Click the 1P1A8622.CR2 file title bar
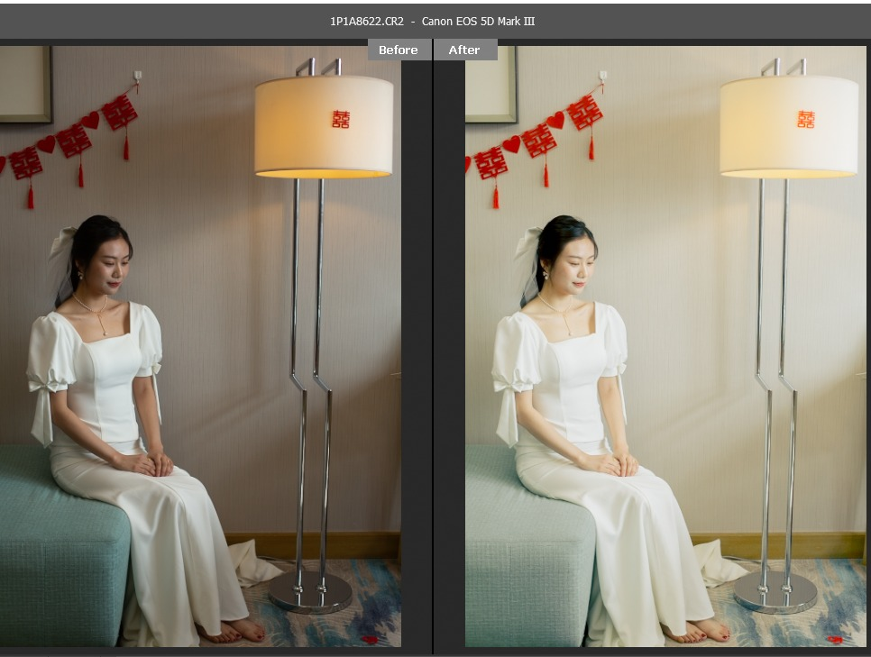The height and width of the screenshot is (657, 871). [x=433, y=21]
